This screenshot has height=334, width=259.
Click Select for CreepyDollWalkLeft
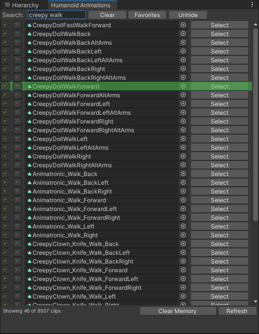pos(220,139)
